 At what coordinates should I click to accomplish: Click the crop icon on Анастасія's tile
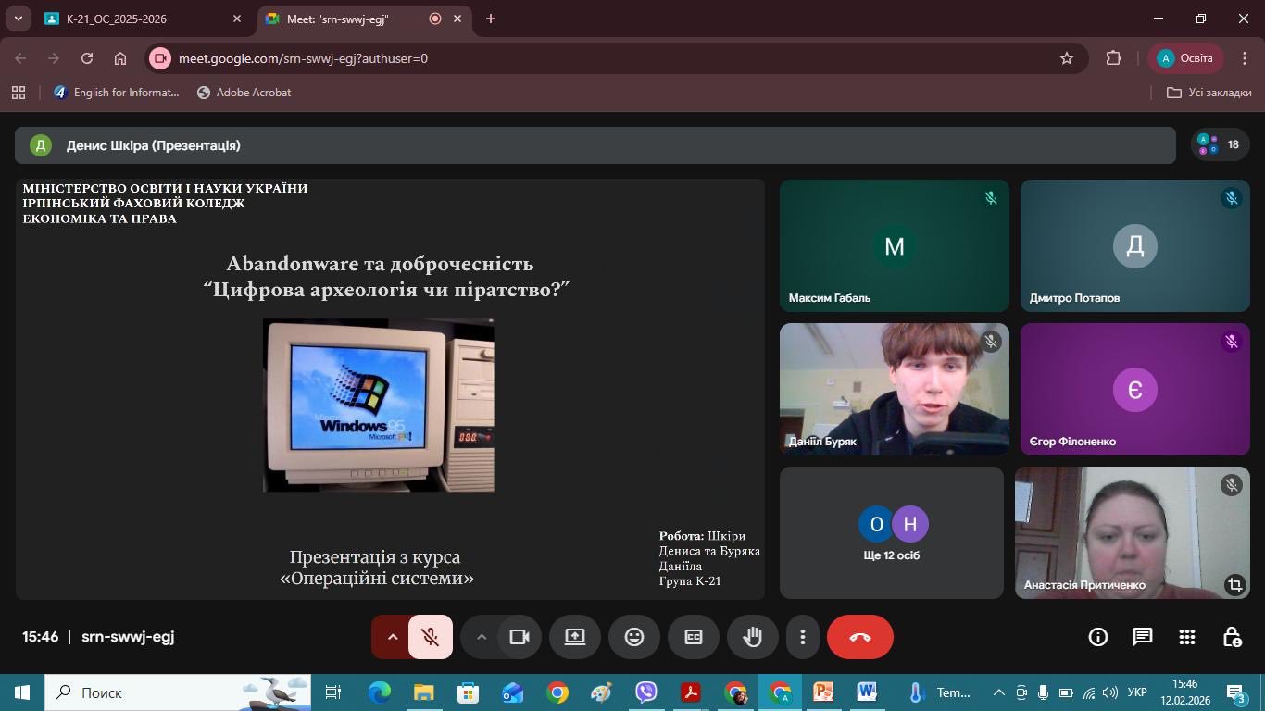(1234, 584)
